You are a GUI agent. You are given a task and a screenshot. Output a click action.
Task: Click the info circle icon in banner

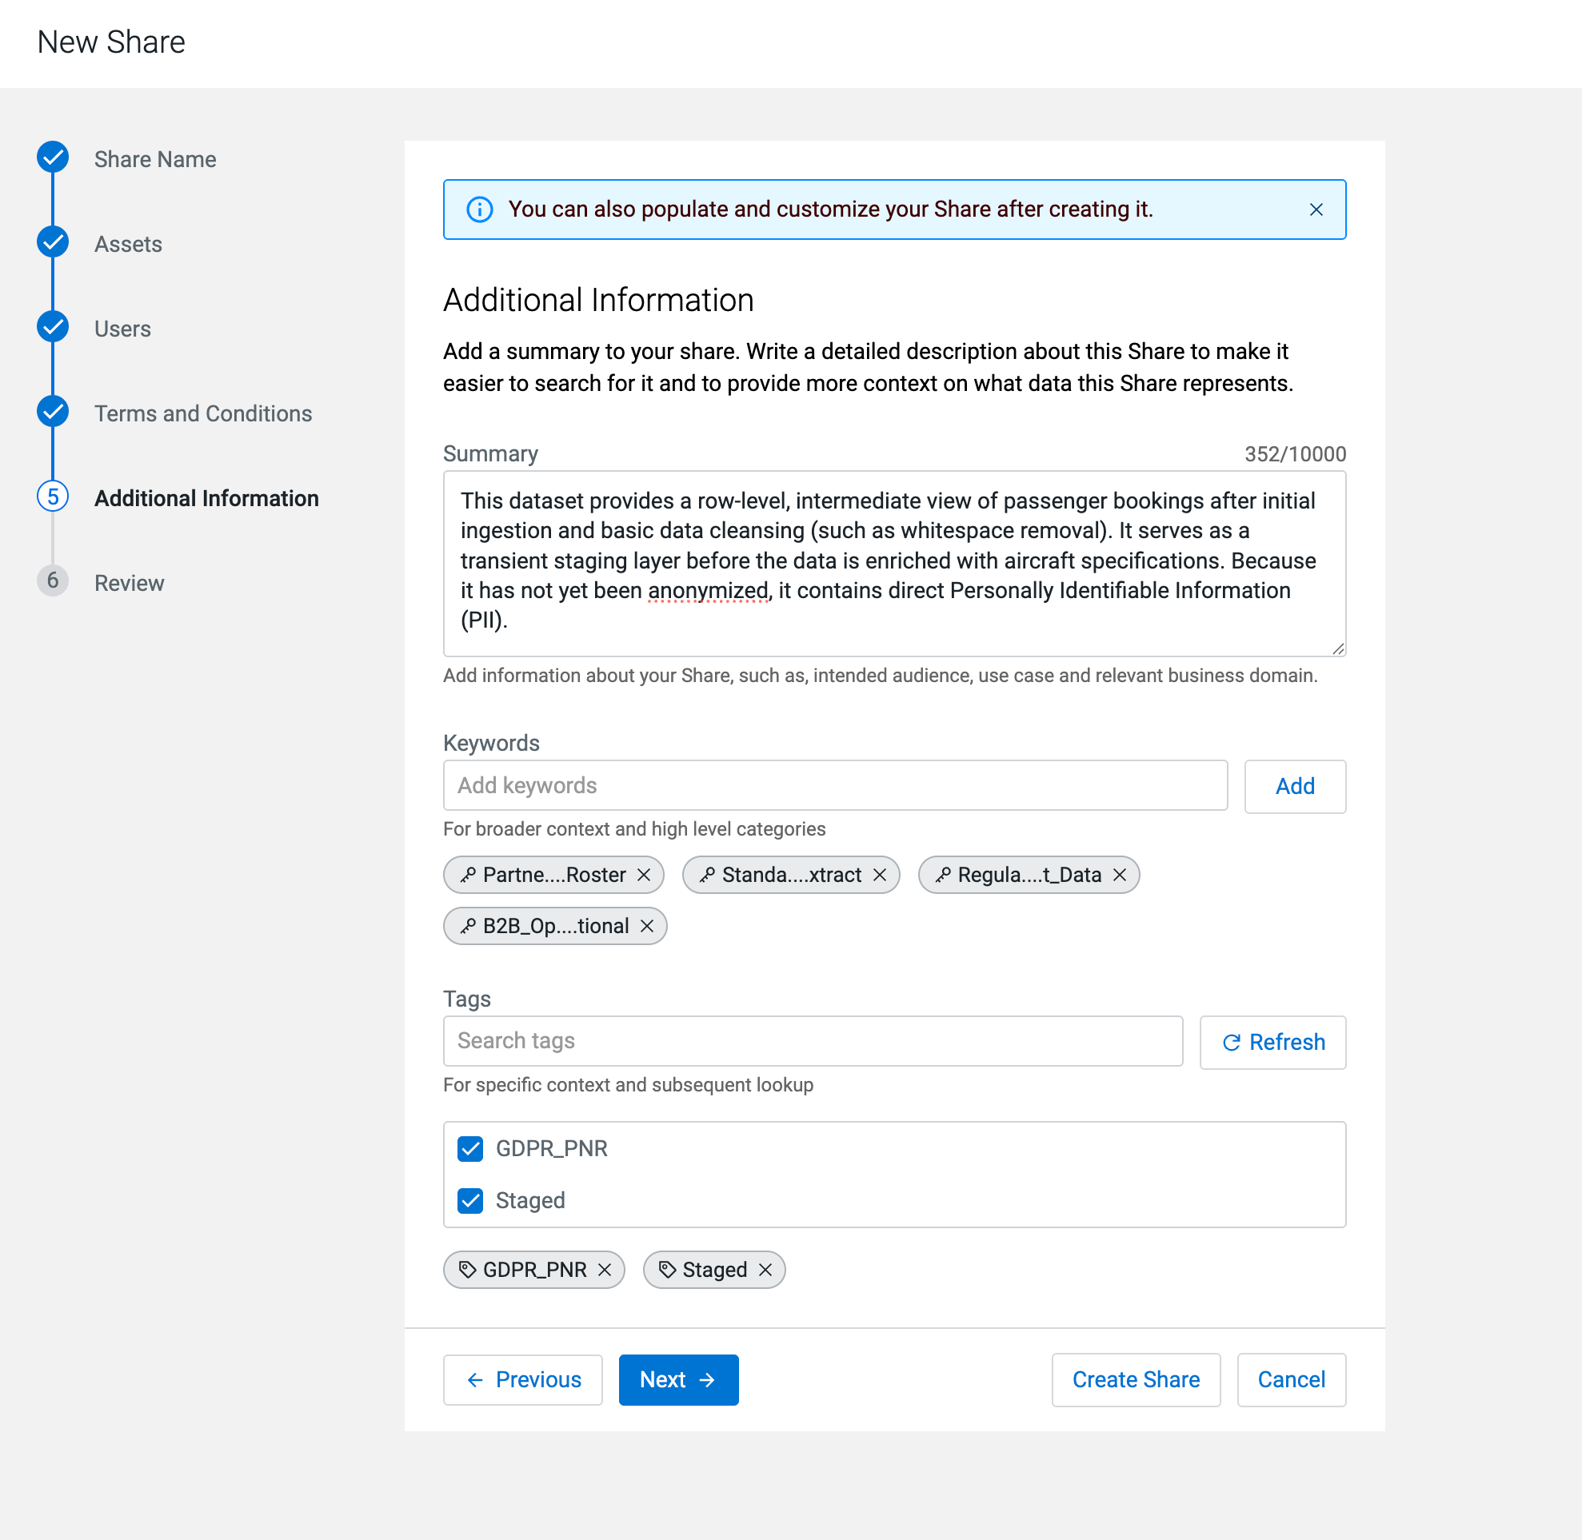(480, 209)
